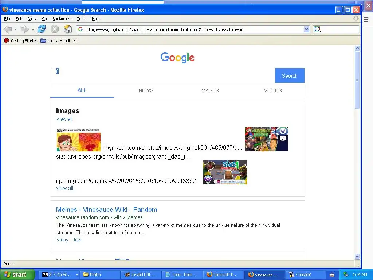Open the Help menu
The width and height of the screenshot is (373, 280).
96,19
